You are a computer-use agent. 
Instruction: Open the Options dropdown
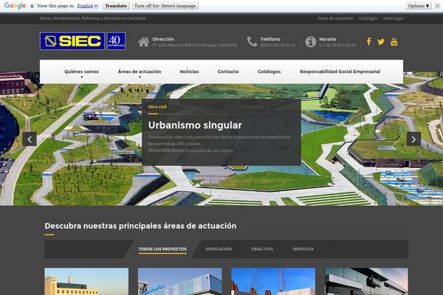(x=419, y=6)
